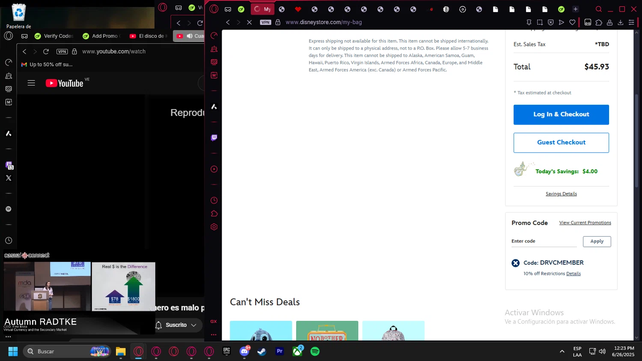
Task: Click the Guest Checkout button
Action: coord(561,142)
